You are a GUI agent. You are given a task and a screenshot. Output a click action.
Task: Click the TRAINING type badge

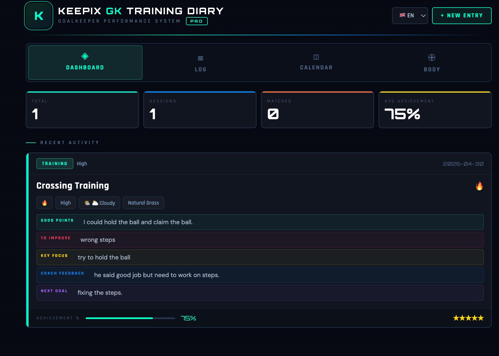(x=55, y=163)
